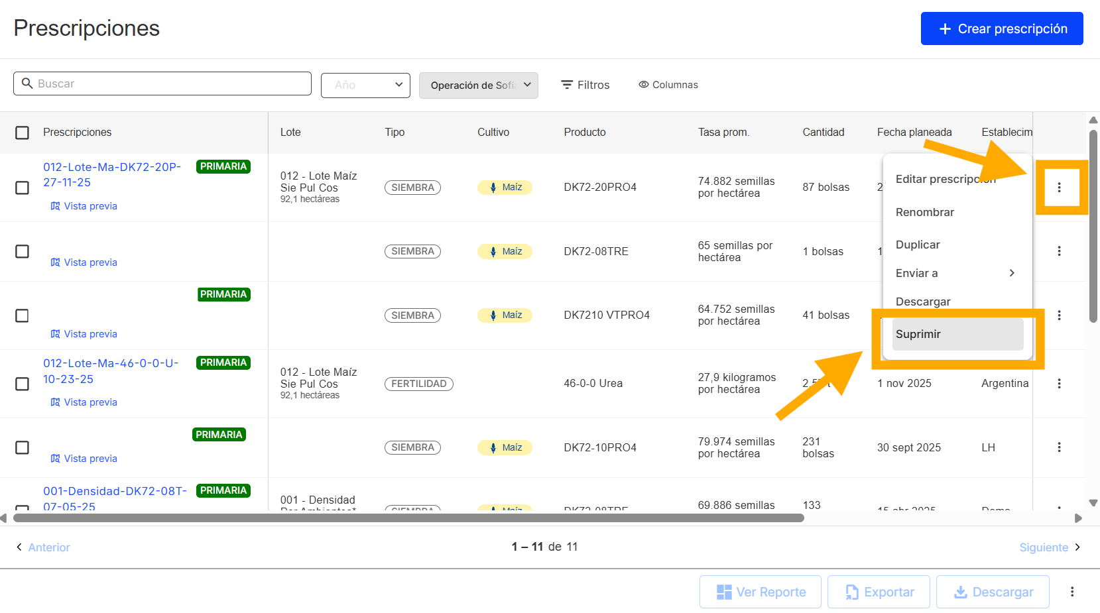Expand the Enviar a submenu
This screenshot has width=1100, height=613.
pos(957,273)
